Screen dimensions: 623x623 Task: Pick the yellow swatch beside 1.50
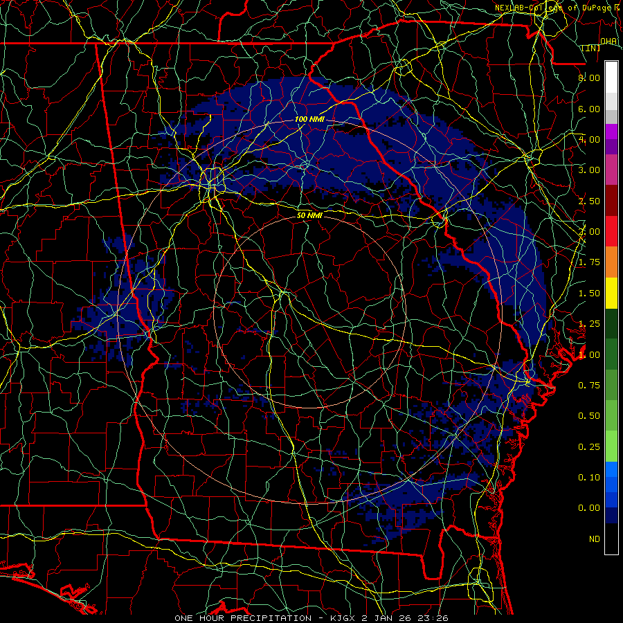click(x=611, y=293)
